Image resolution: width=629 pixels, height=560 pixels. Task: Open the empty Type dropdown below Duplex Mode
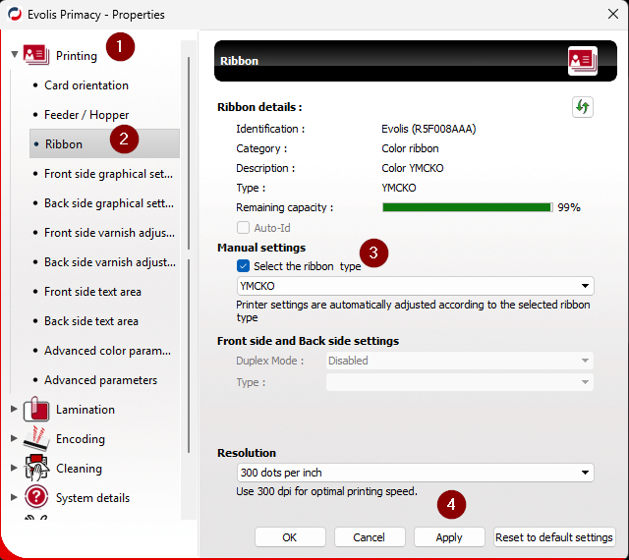pos(460,382)
